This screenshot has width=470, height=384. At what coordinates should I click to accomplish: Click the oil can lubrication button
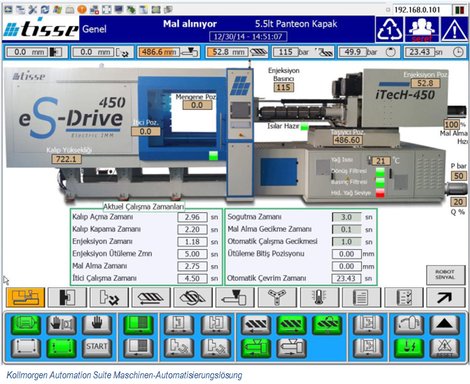point(409,325)
